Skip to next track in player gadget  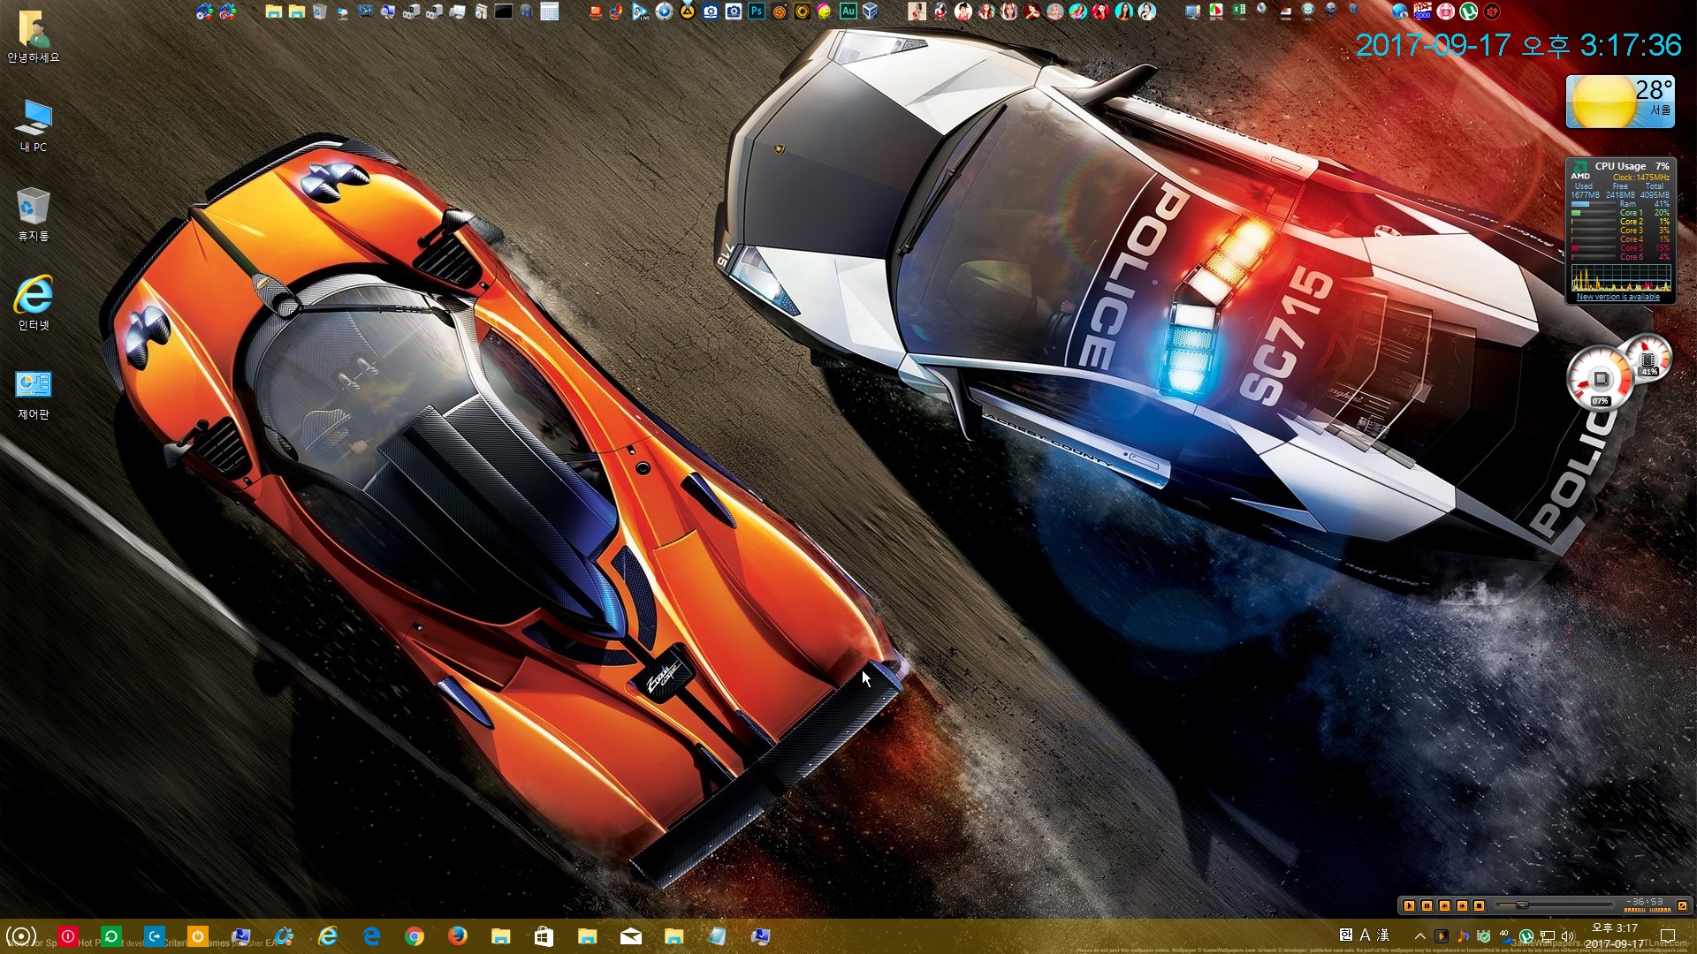[1462, 905]
